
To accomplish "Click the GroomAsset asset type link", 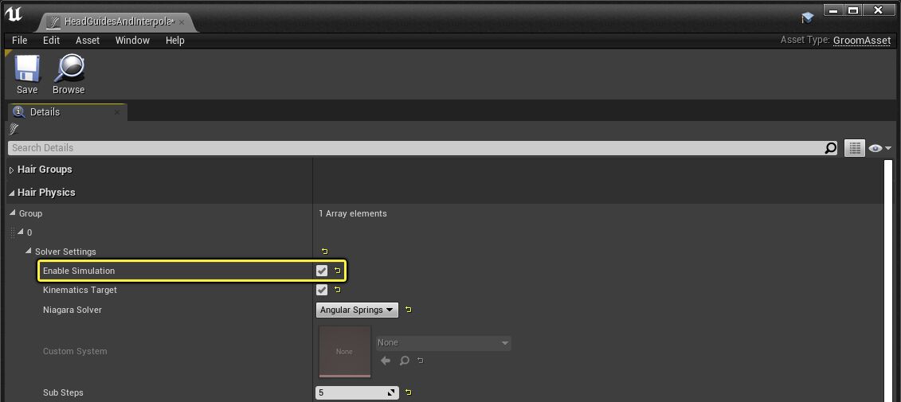I will (x=861, y=40).
